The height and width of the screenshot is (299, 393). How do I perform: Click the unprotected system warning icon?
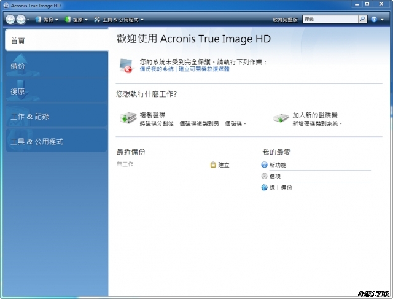click(x=126, y=66)
